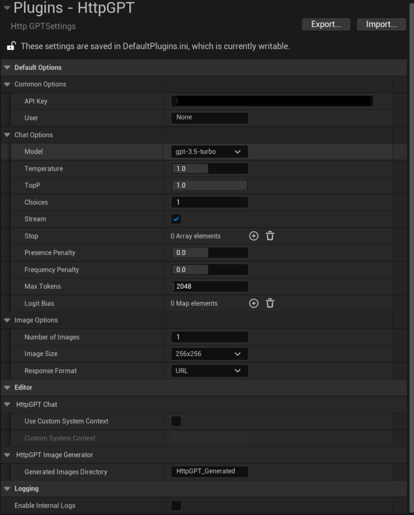
Task: Enable Internal Logs under Logging
Action: tap(176, 505)
